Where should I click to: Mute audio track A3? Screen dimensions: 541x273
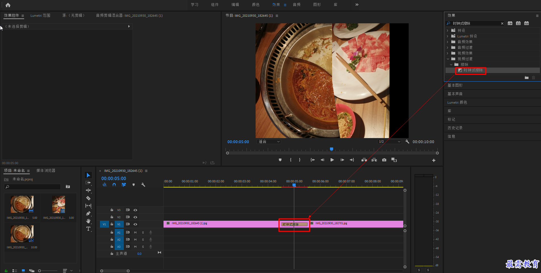[135, 247]
